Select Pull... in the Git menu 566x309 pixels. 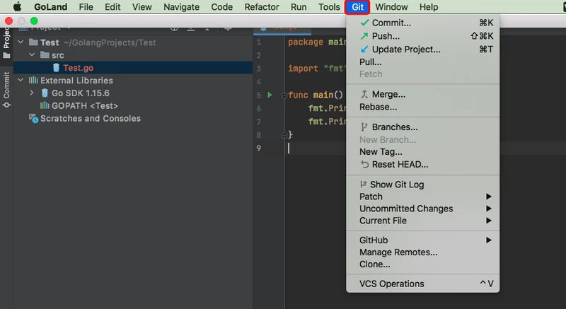tap(422, 62)
